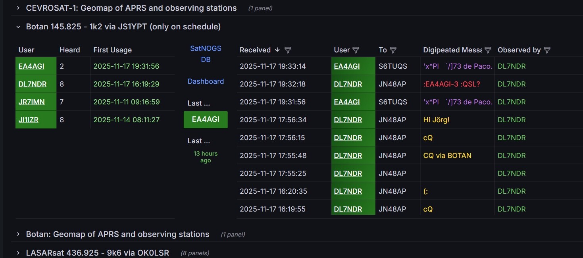
Task: Click the EA4AGI last user green badge
Action: click(x=206, y=119)
